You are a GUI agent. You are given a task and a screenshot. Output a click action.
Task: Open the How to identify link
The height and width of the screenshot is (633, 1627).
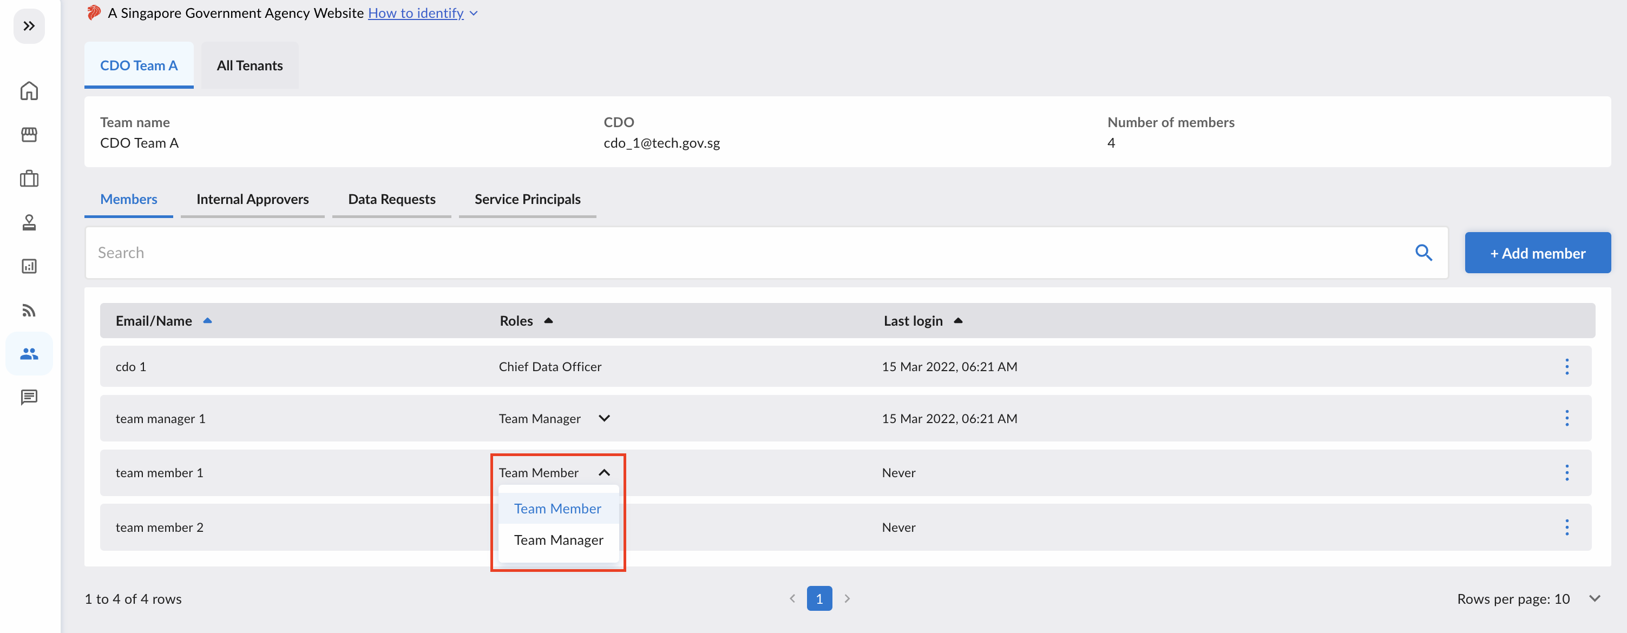[x=416, y=13]
